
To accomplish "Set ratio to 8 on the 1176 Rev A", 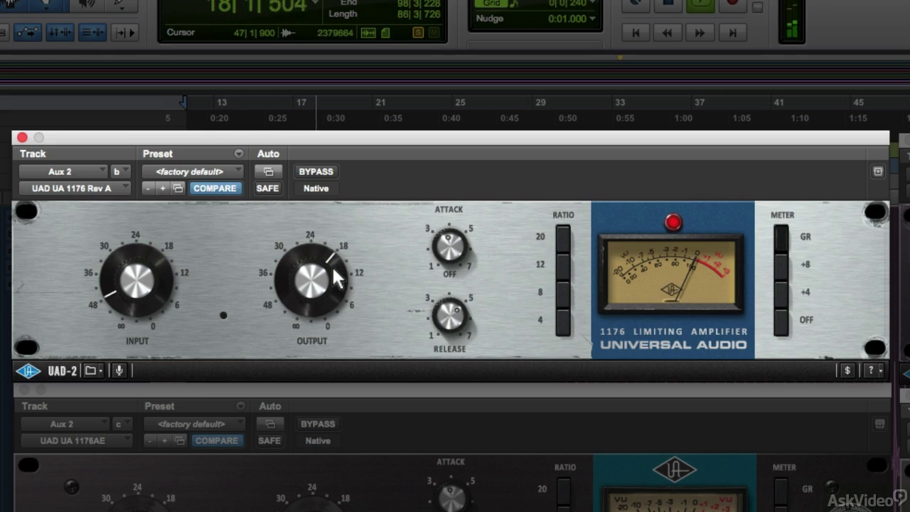I will [562, 293].
